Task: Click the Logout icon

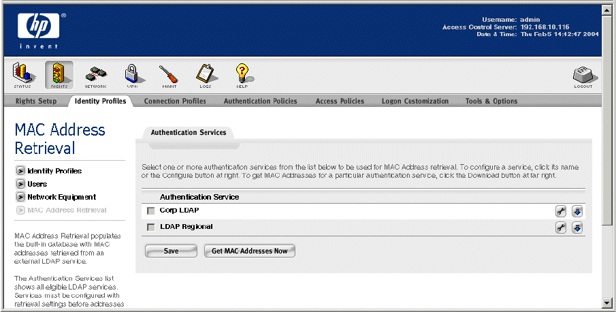Action: click(583, 77)
